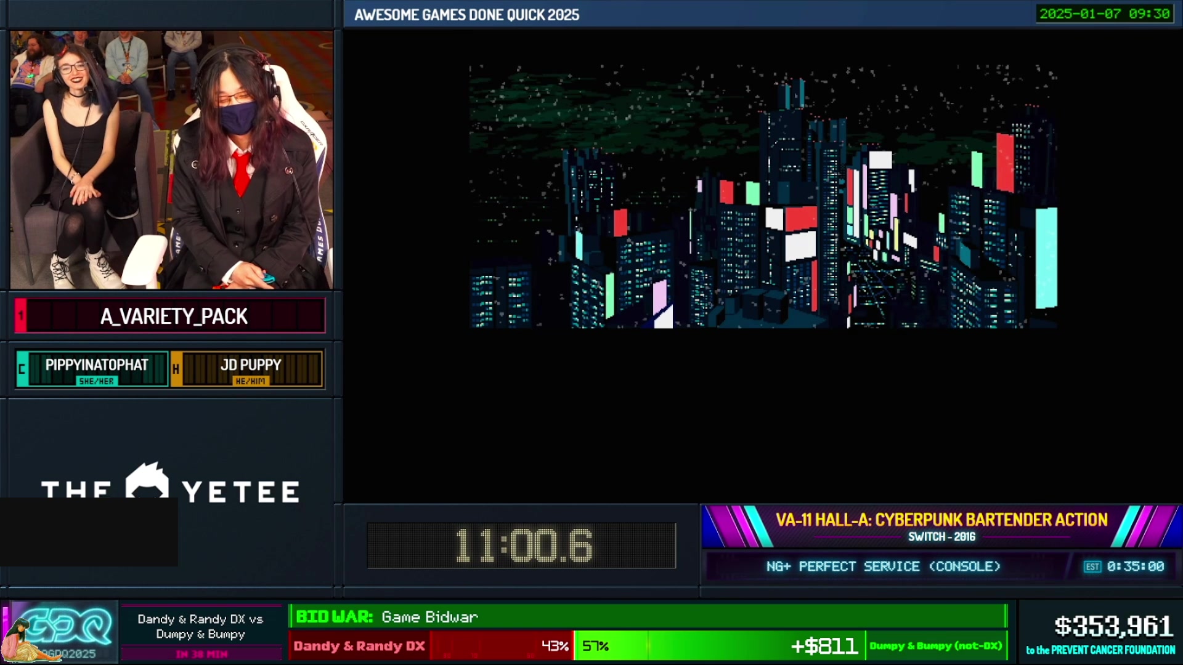Click the 2025-01-07 09:30 timestamp
This screenshot has height=665, width=1183.
click(1104, 14)
